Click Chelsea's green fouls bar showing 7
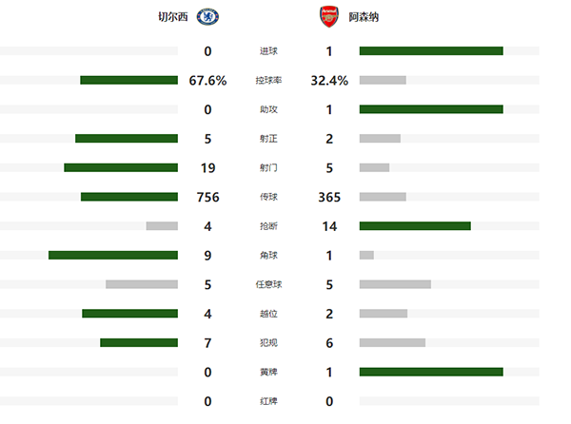571x424 pixels. click(x=139, y=342)
